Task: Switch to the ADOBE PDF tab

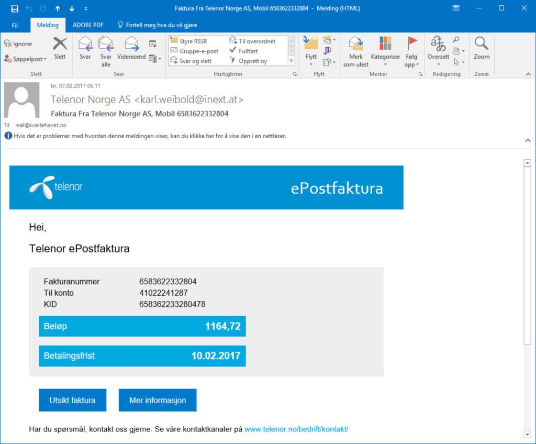Action: [88, 25]
